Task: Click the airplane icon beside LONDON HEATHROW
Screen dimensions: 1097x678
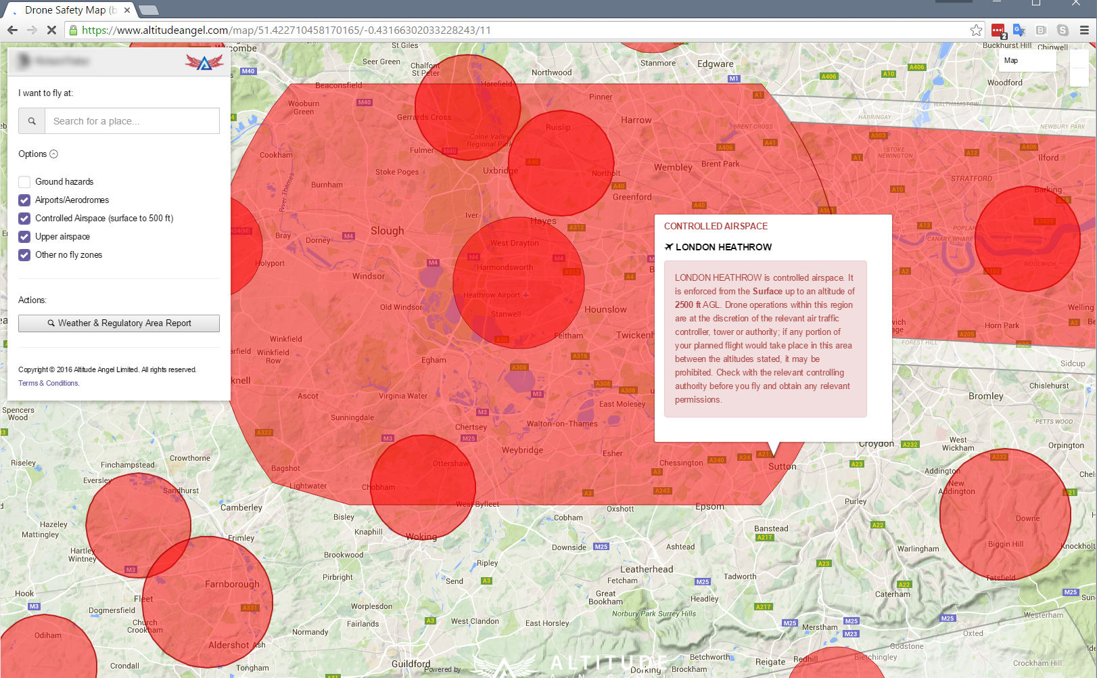Action: [668, 247]
